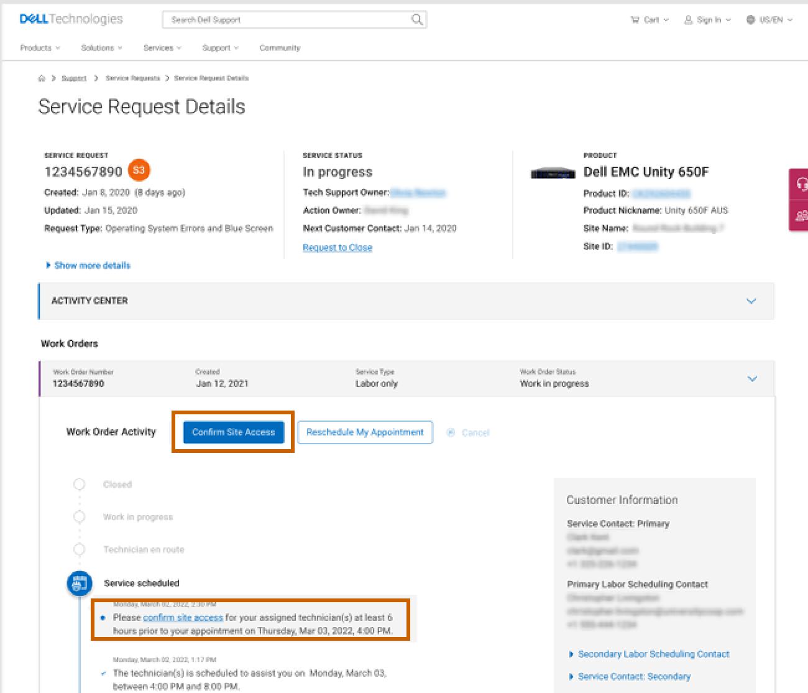The width and height of the screenshot is (808, 693).
Task: Click the Request to Close link
Action: (337, 248)
